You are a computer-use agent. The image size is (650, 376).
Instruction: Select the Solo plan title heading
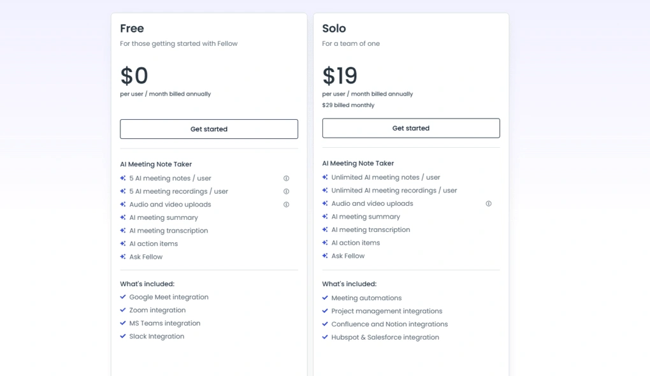tap(334, 28)
